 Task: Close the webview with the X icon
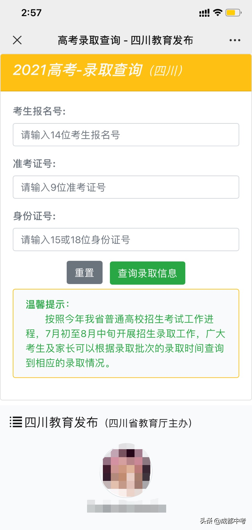(x=17, y=40)
